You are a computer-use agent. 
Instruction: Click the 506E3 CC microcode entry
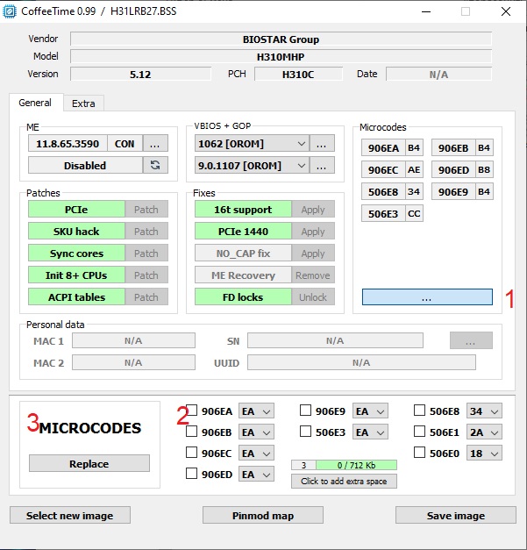coord(392,213)
